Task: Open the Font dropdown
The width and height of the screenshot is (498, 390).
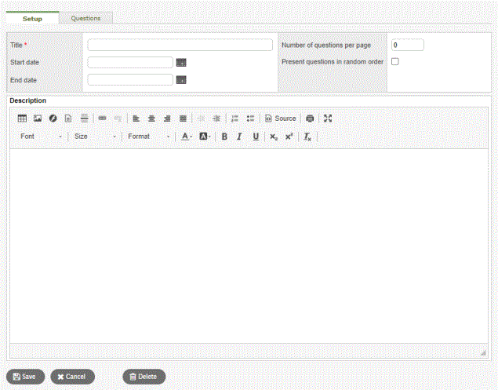Action: coord(42,137)
